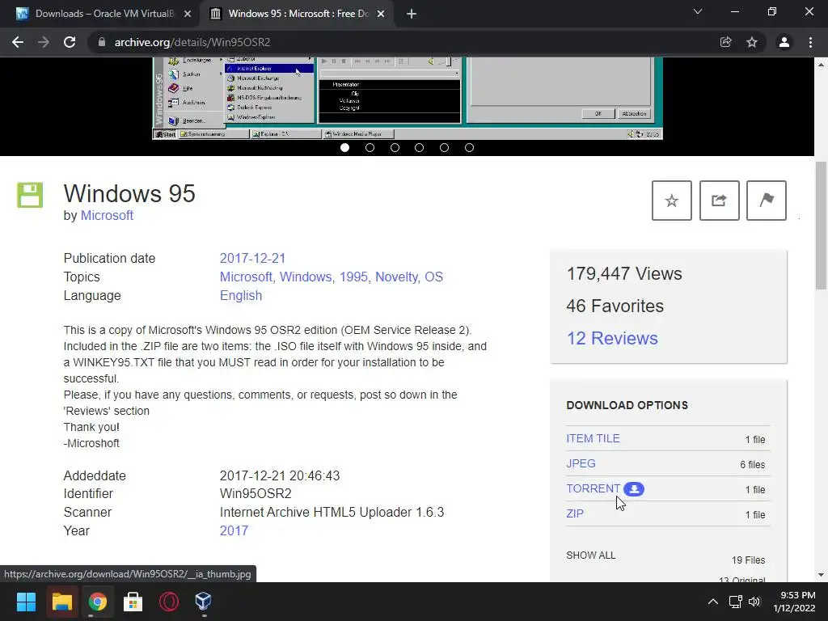Open the clock showing 9:53 PM

[x=795, y=602]
